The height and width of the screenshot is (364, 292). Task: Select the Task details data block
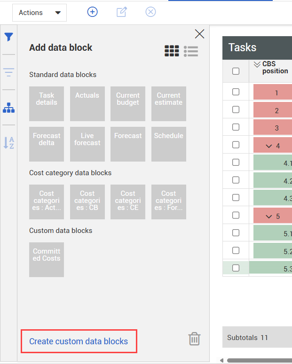click(47, 104)
